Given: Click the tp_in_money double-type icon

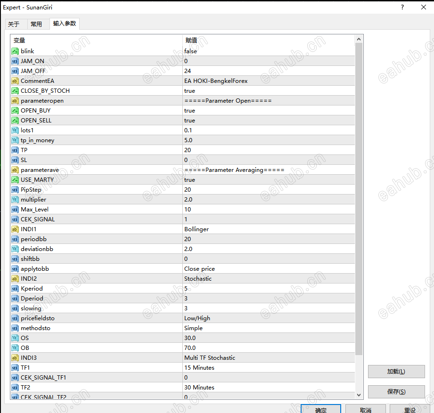Looking at the screenshot, I should pyautogui.click(x=15, y=140).
